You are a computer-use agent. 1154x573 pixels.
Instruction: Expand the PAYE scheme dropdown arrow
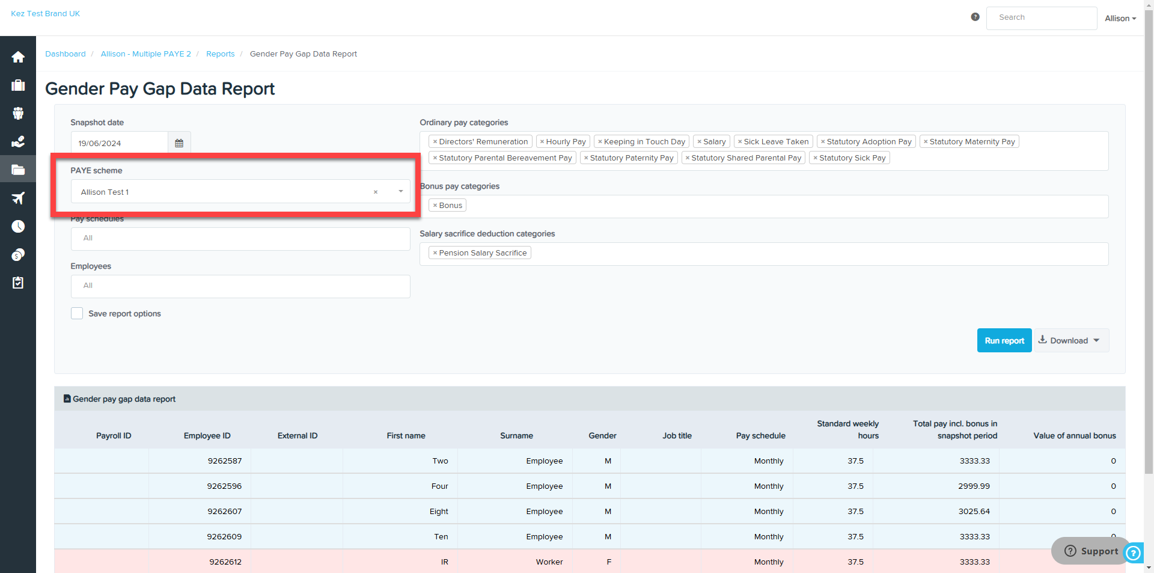tap(401, 191)
